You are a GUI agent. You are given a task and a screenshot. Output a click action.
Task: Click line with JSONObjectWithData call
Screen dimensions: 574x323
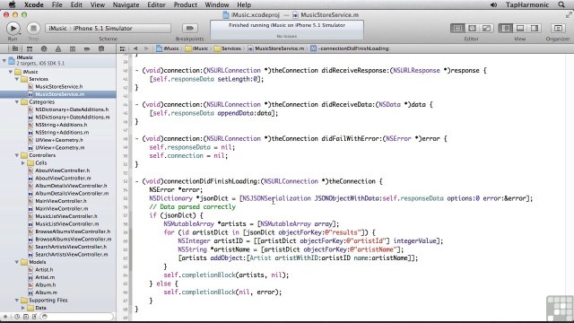(341, 198)
